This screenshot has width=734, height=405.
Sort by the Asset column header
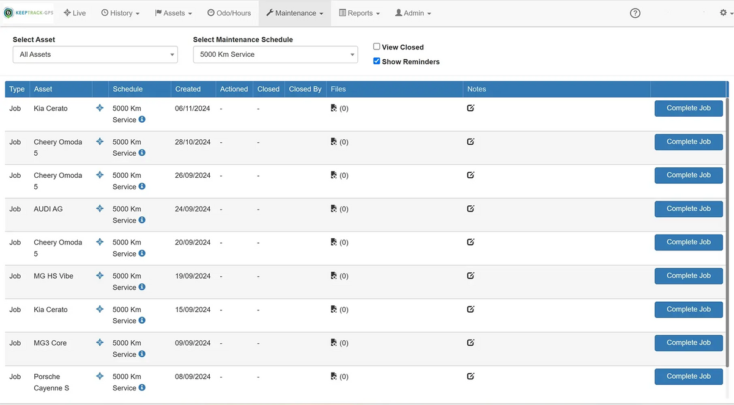pyautogui.click(x=43, y=89)
